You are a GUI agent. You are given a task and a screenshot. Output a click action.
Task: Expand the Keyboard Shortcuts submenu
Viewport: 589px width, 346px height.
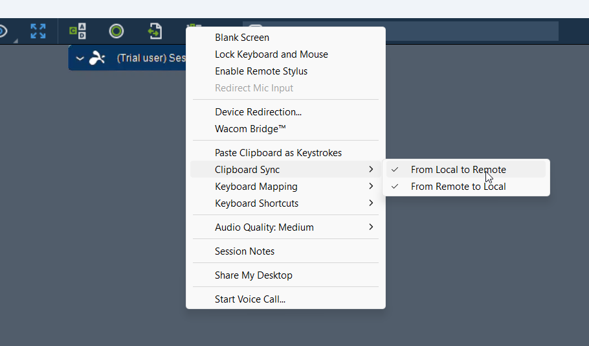point(285,203)
